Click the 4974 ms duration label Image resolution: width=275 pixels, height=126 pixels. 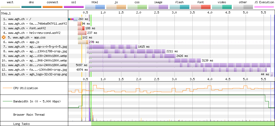coord(82,70)
